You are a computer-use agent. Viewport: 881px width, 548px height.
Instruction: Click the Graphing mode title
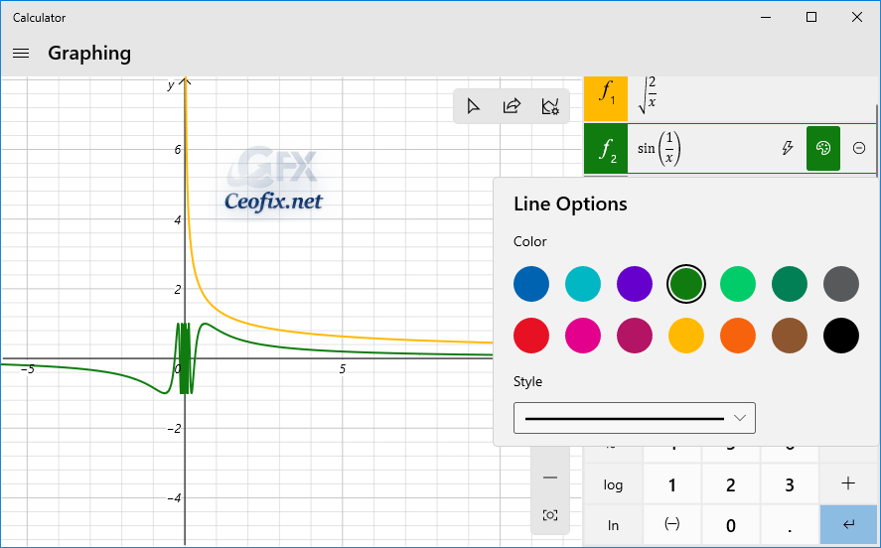point(89,54)
